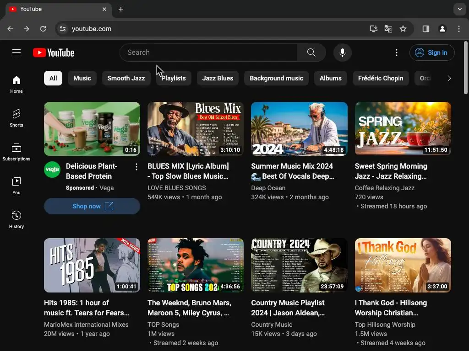Screen dimensions: 469x351
Task: Open Sweet Spring Morning Jazz title
Action: 391,171
